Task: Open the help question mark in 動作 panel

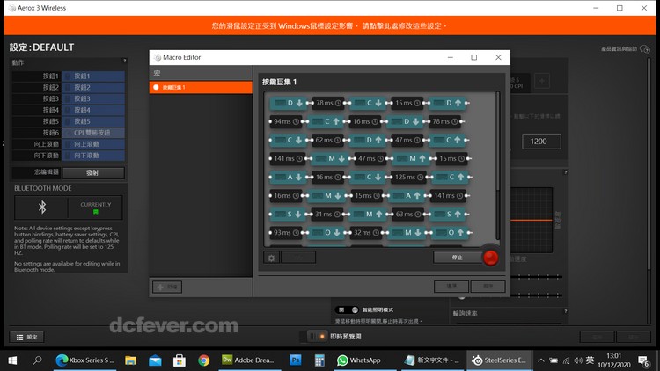Action: [124, 61]
